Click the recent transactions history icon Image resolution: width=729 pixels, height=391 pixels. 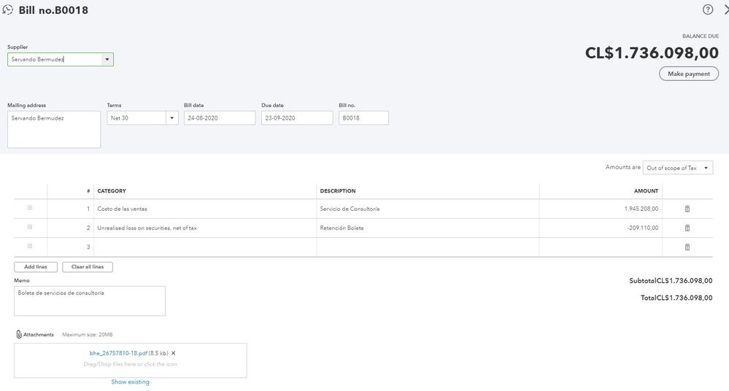click(8, 10)
